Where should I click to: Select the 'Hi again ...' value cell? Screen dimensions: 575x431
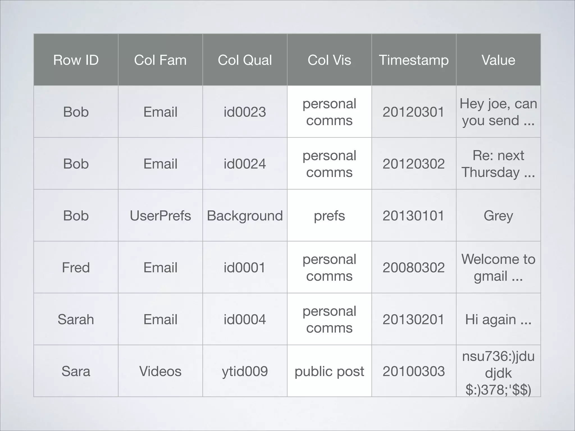498,319
